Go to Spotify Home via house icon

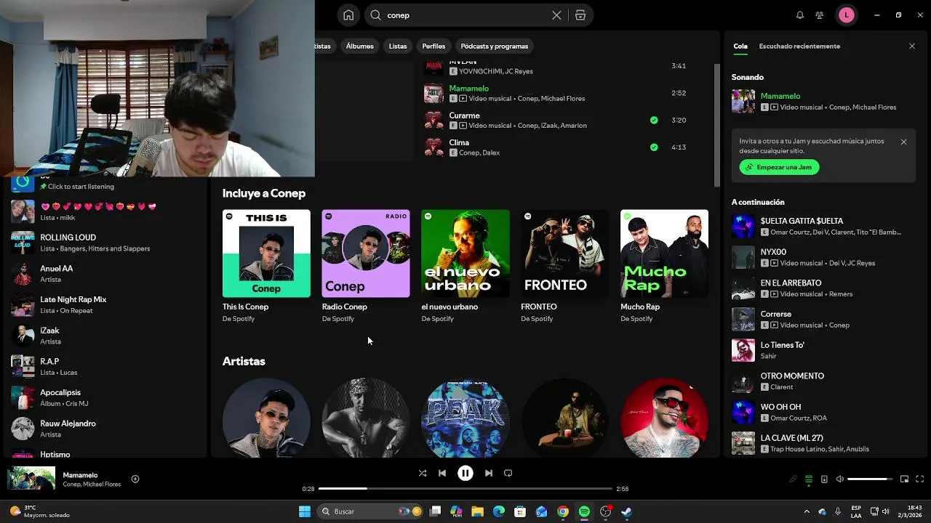pos(348,15)
